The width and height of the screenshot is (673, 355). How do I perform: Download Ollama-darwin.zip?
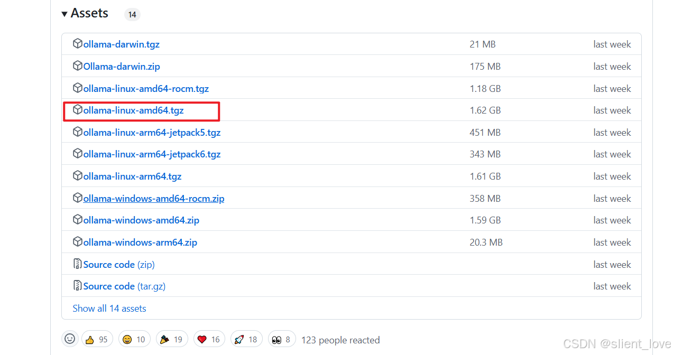(122, 67)
